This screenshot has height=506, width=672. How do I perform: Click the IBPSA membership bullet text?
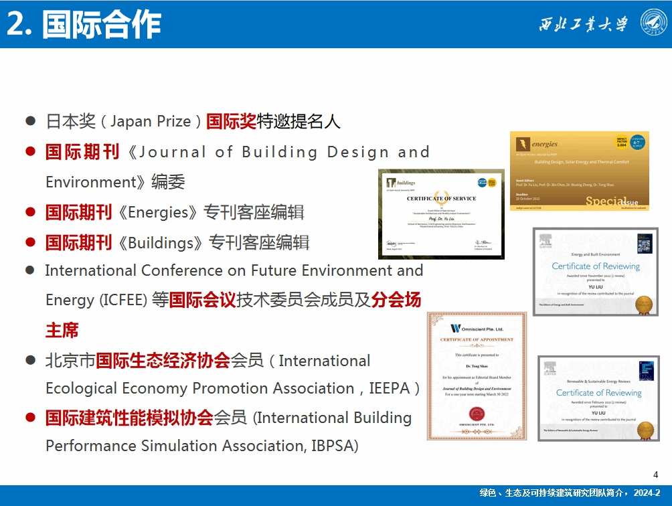[x=228, y=431]
